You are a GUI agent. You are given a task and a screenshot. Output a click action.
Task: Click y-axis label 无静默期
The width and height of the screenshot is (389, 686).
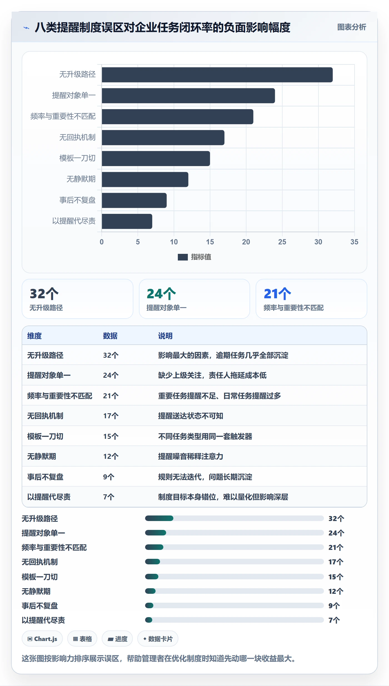81,179
